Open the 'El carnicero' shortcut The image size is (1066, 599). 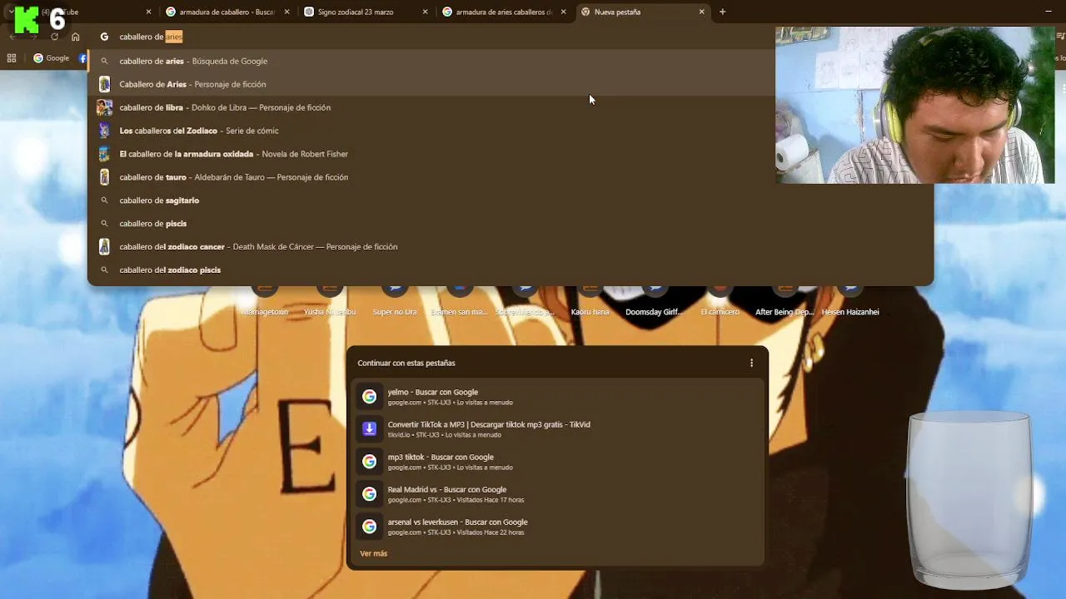[x=720, y=301]
